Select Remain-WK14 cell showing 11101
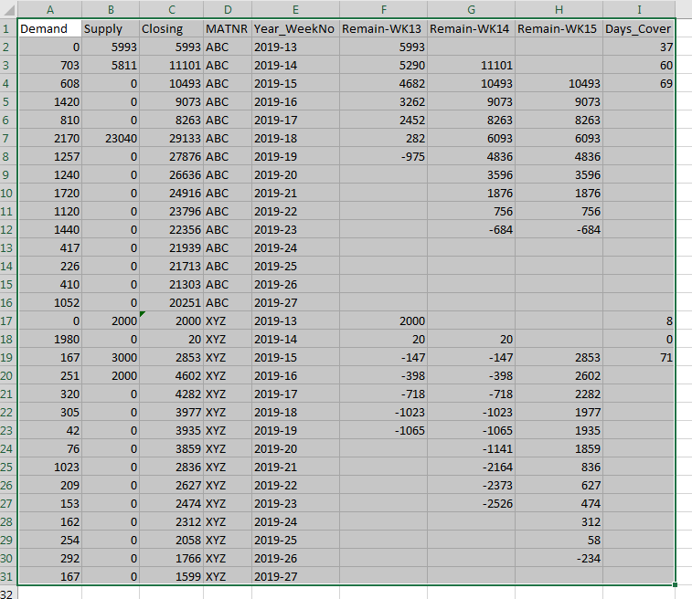The width and height of the screenshot is (692, 599). (471, 65)
